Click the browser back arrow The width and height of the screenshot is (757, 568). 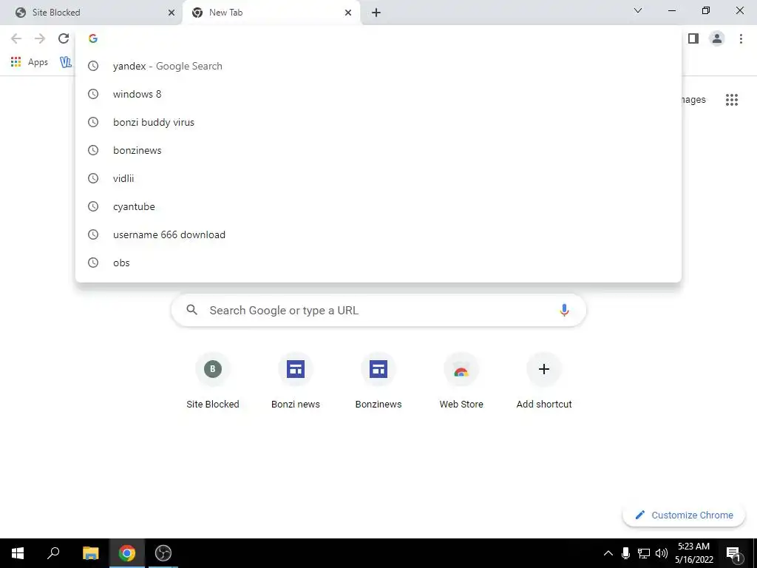click(16, 38)
